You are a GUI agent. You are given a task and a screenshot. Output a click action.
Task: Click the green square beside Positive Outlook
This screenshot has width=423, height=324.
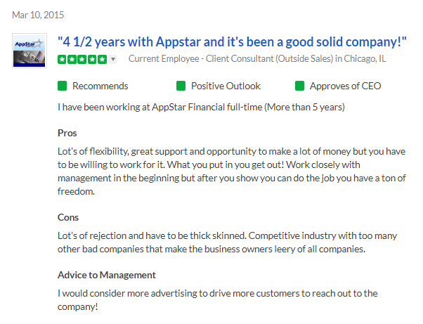point(181,86)
